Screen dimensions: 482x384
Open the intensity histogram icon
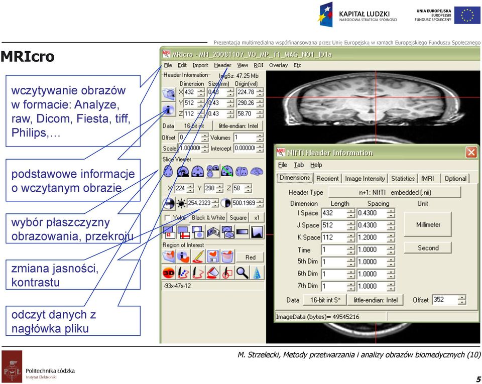[257, 232]
